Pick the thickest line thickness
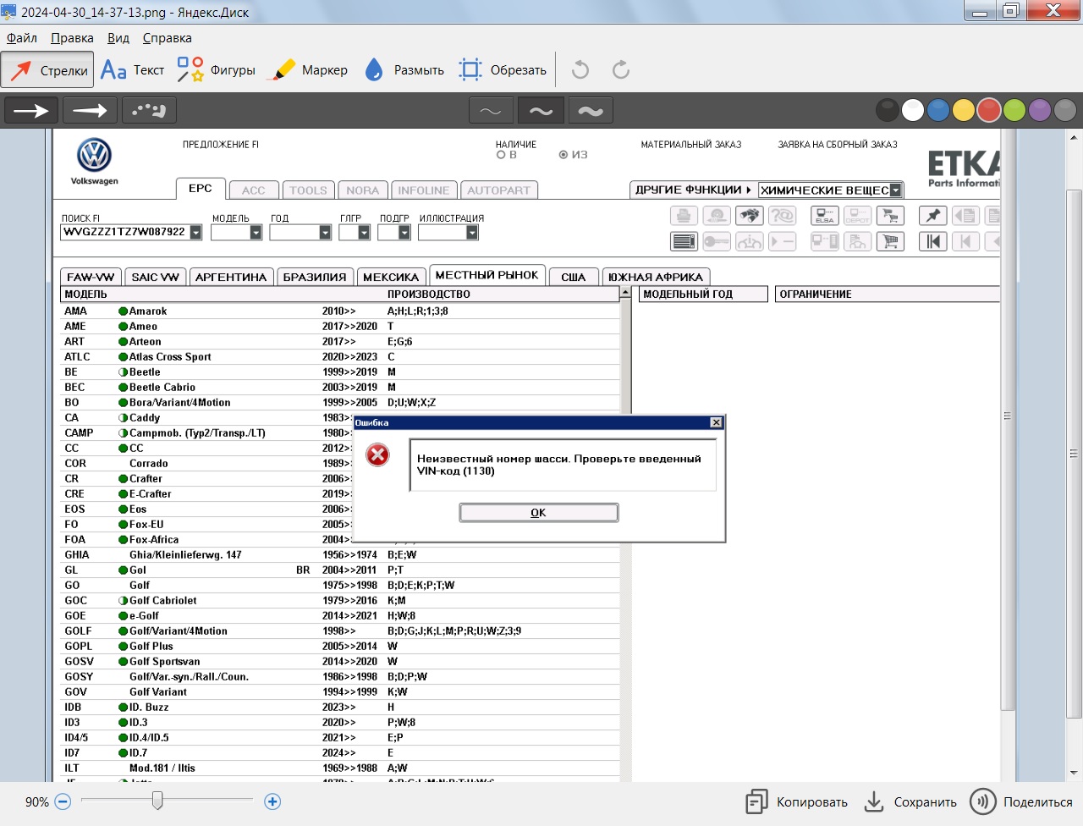This screenshot has width=1083, height=826. coord(591,110)
